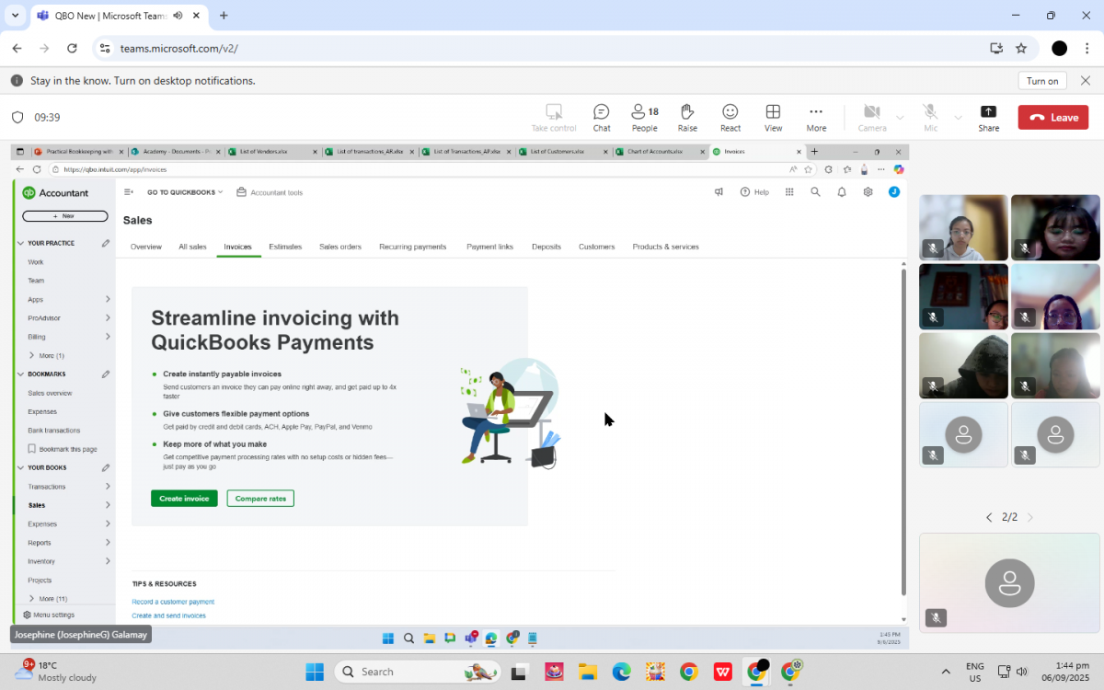Screen dimensions: 1104x690
Task: Change layout with the View icon
Action: tap(773, 117)
